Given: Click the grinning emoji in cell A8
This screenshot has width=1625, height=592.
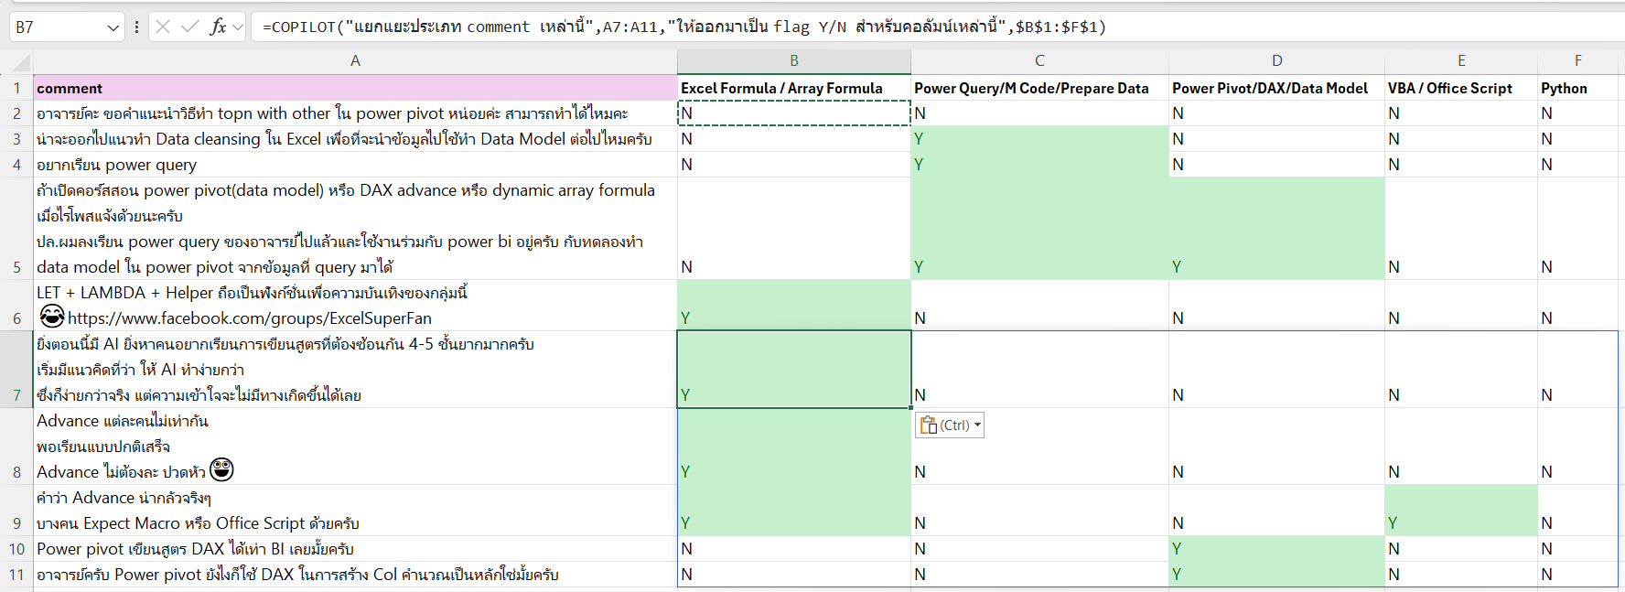Looking at the screenshot, I should coord(221,469).
